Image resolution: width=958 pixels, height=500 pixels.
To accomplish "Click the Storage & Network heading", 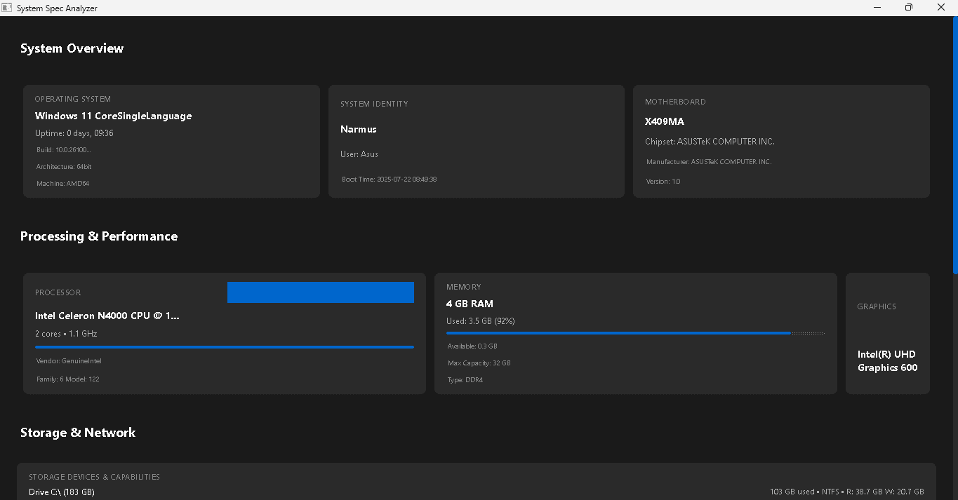I will point(78,433).
